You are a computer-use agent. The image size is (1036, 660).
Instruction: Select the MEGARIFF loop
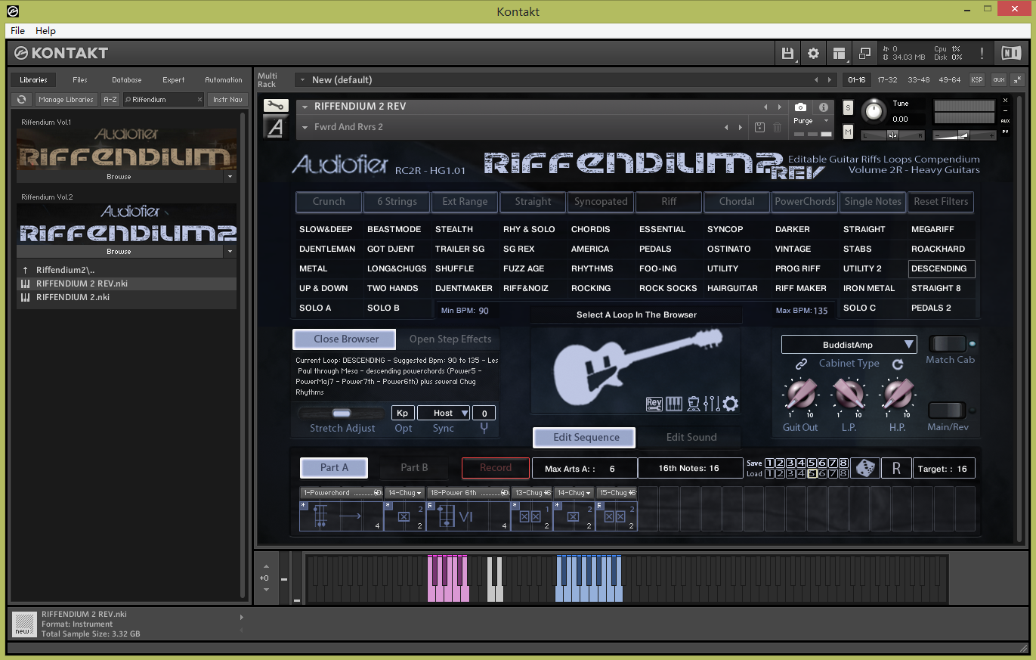click(942, 229)
